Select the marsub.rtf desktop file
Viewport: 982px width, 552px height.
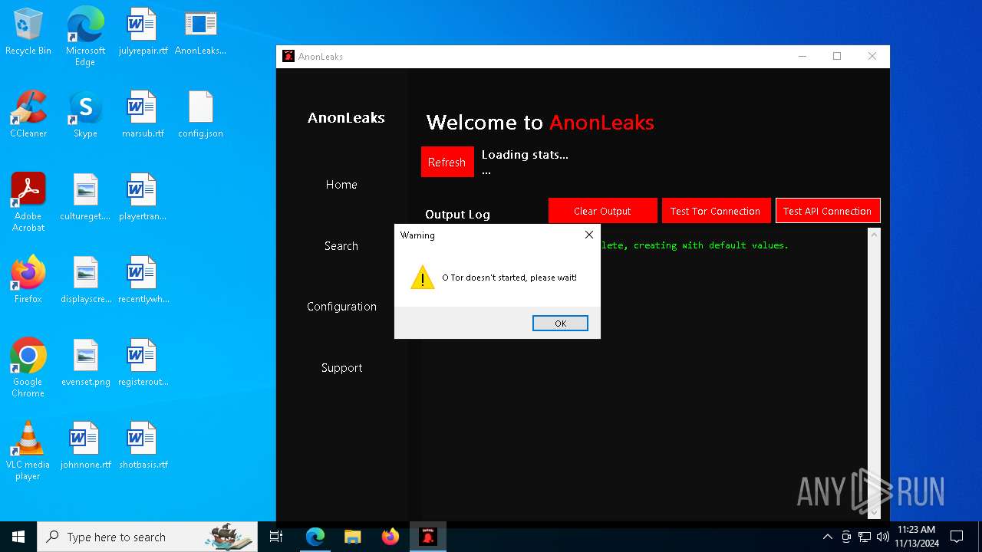tap(143, 115)
